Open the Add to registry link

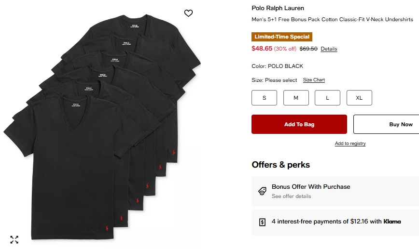(350, 144)
